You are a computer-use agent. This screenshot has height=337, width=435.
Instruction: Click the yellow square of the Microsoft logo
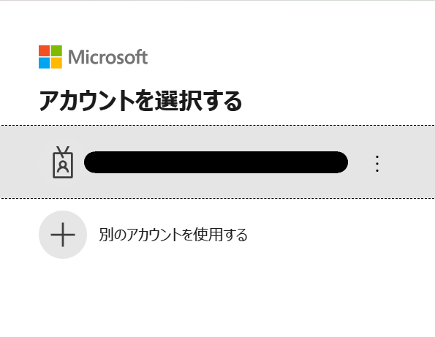click(x=56, y=63)
